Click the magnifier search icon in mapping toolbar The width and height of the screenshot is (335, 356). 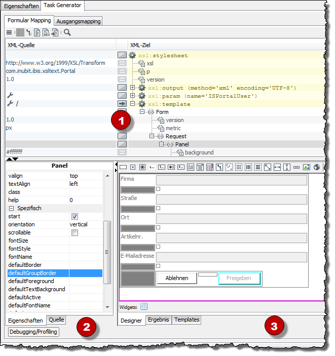[x=67, y=32]
